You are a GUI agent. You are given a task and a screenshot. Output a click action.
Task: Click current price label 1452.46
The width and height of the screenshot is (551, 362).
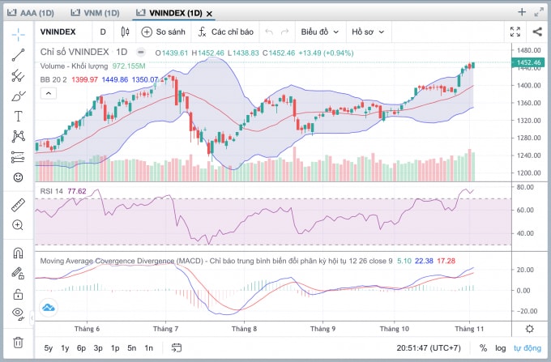528,62
